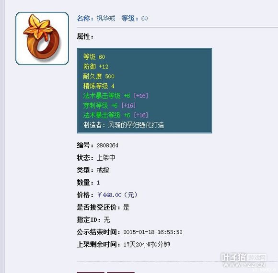Click the item name 枫华戒

[106, 18]
